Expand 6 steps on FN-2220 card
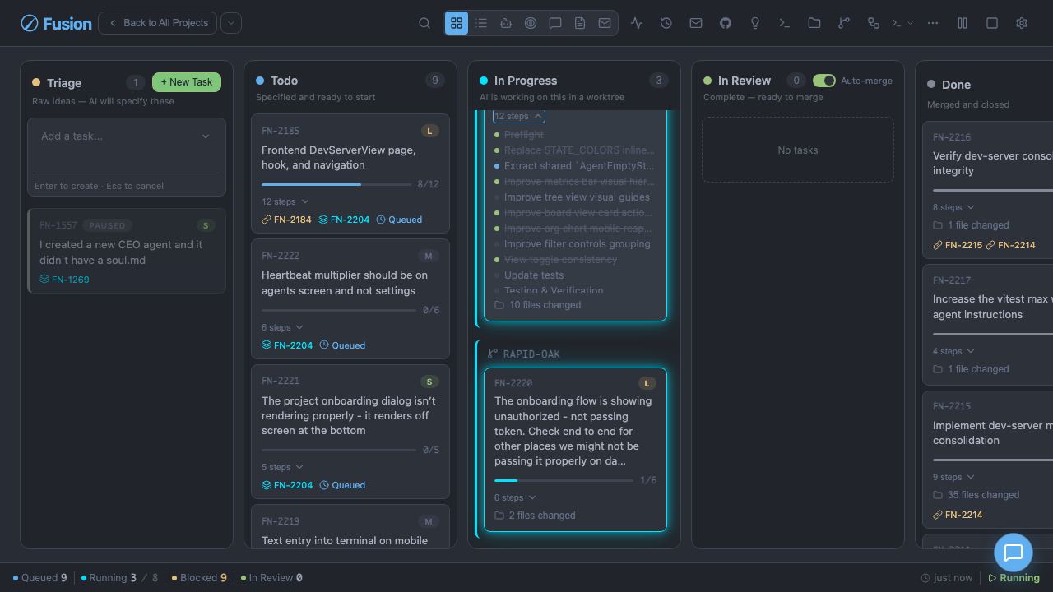 515,497
